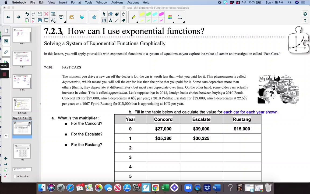Select page 66 thumbnail labeled key
310x194 pixels.
click(22, 151)
